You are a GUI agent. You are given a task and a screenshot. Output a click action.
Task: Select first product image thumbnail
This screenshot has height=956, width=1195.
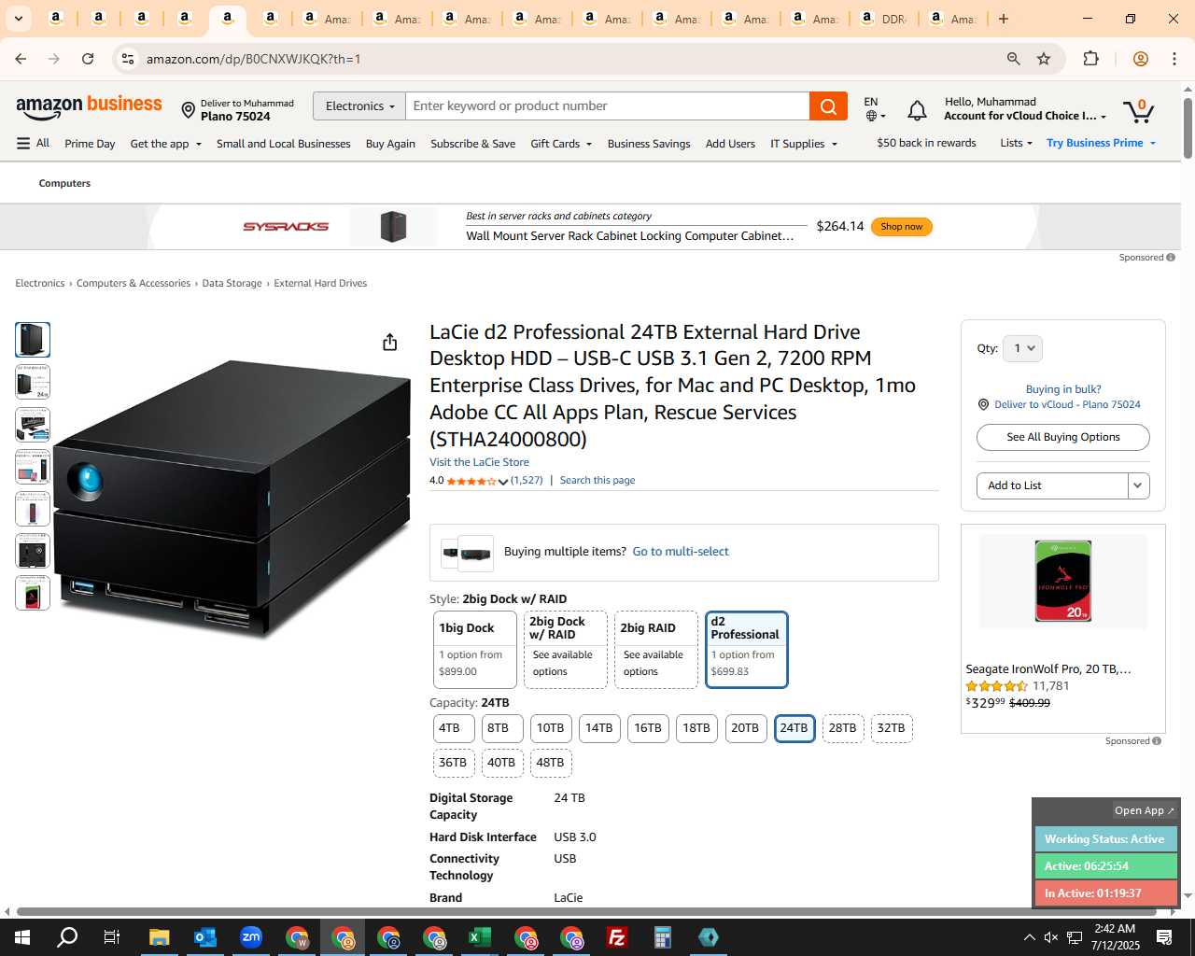pos(33,340)
